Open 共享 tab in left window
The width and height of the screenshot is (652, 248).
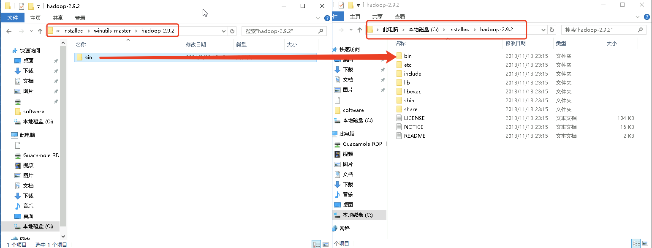tap(58, 18)
